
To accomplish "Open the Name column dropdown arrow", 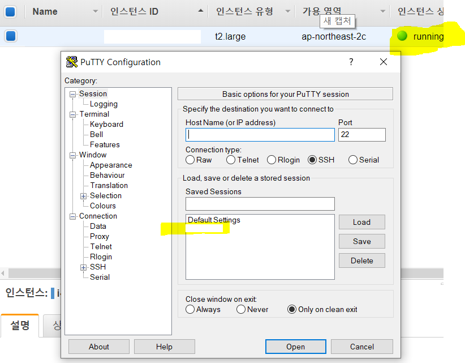I will point(95,11).
